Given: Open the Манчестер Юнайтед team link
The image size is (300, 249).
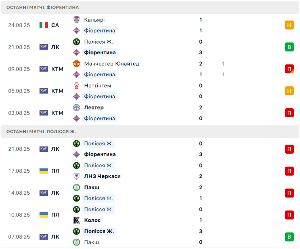Looking at the screenshot, I should pos(111,64).
